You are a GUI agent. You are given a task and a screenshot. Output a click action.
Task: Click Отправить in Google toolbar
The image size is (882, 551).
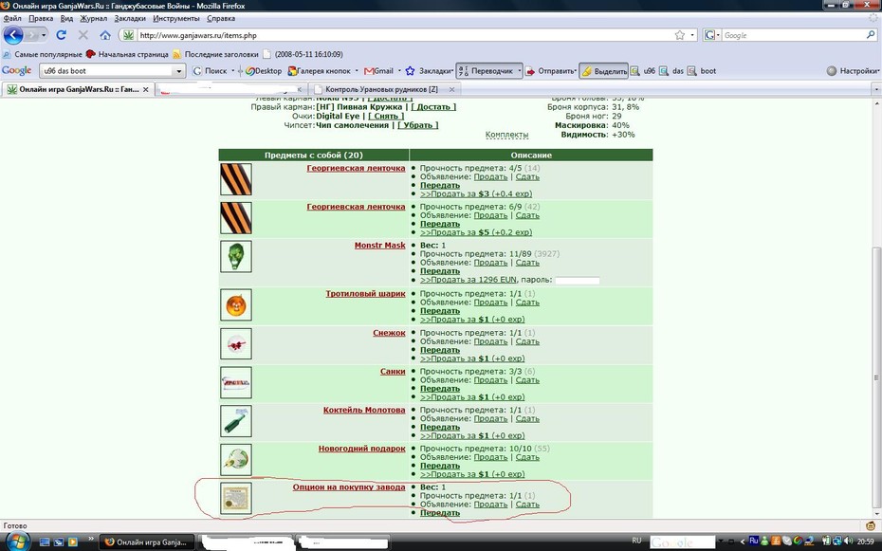pyautogui.click(x=550, y=71)
